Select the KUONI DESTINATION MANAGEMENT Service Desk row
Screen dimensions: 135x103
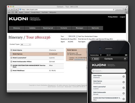(37, 66)
